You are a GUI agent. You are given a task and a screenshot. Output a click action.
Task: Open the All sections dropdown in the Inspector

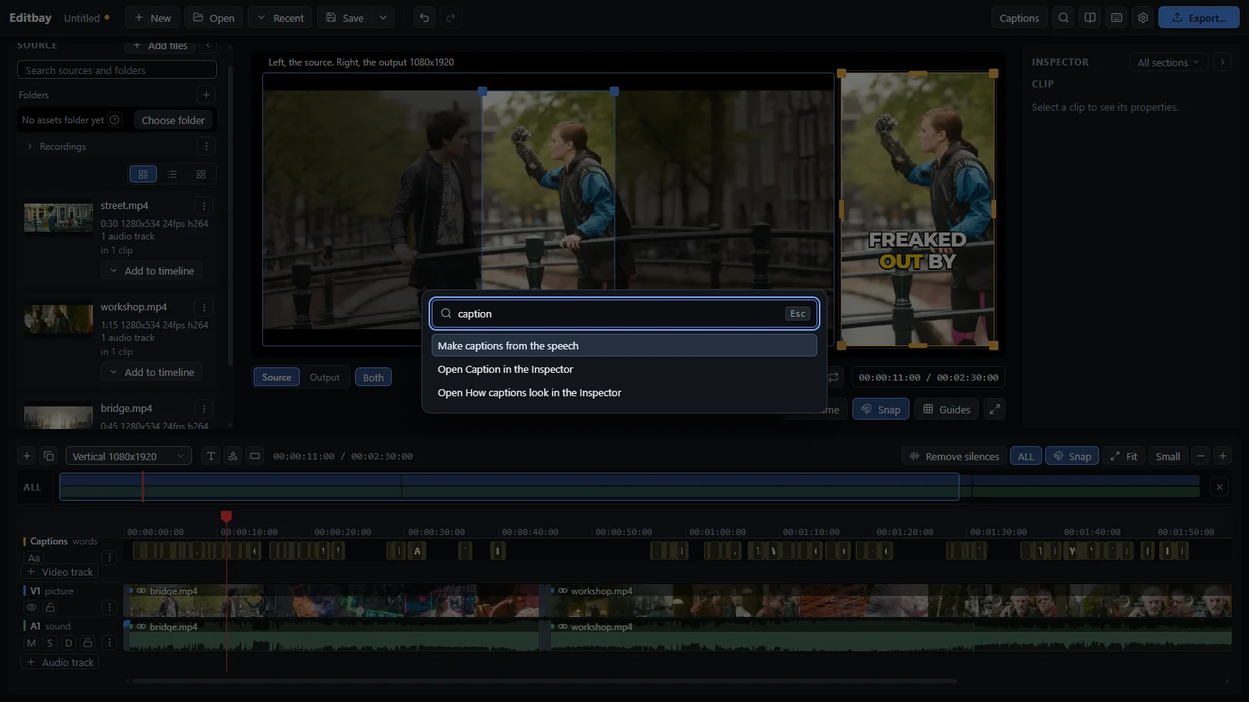coord(1168,62)
